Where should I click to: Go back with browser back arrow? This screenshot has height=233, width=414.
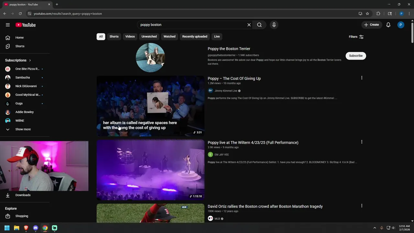point(5,14)
